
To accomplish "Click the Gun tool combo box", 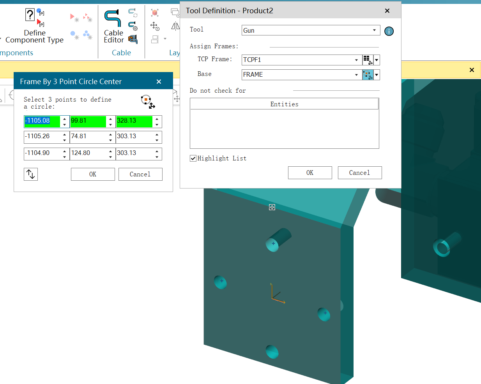I will click(x=311, y=30).
